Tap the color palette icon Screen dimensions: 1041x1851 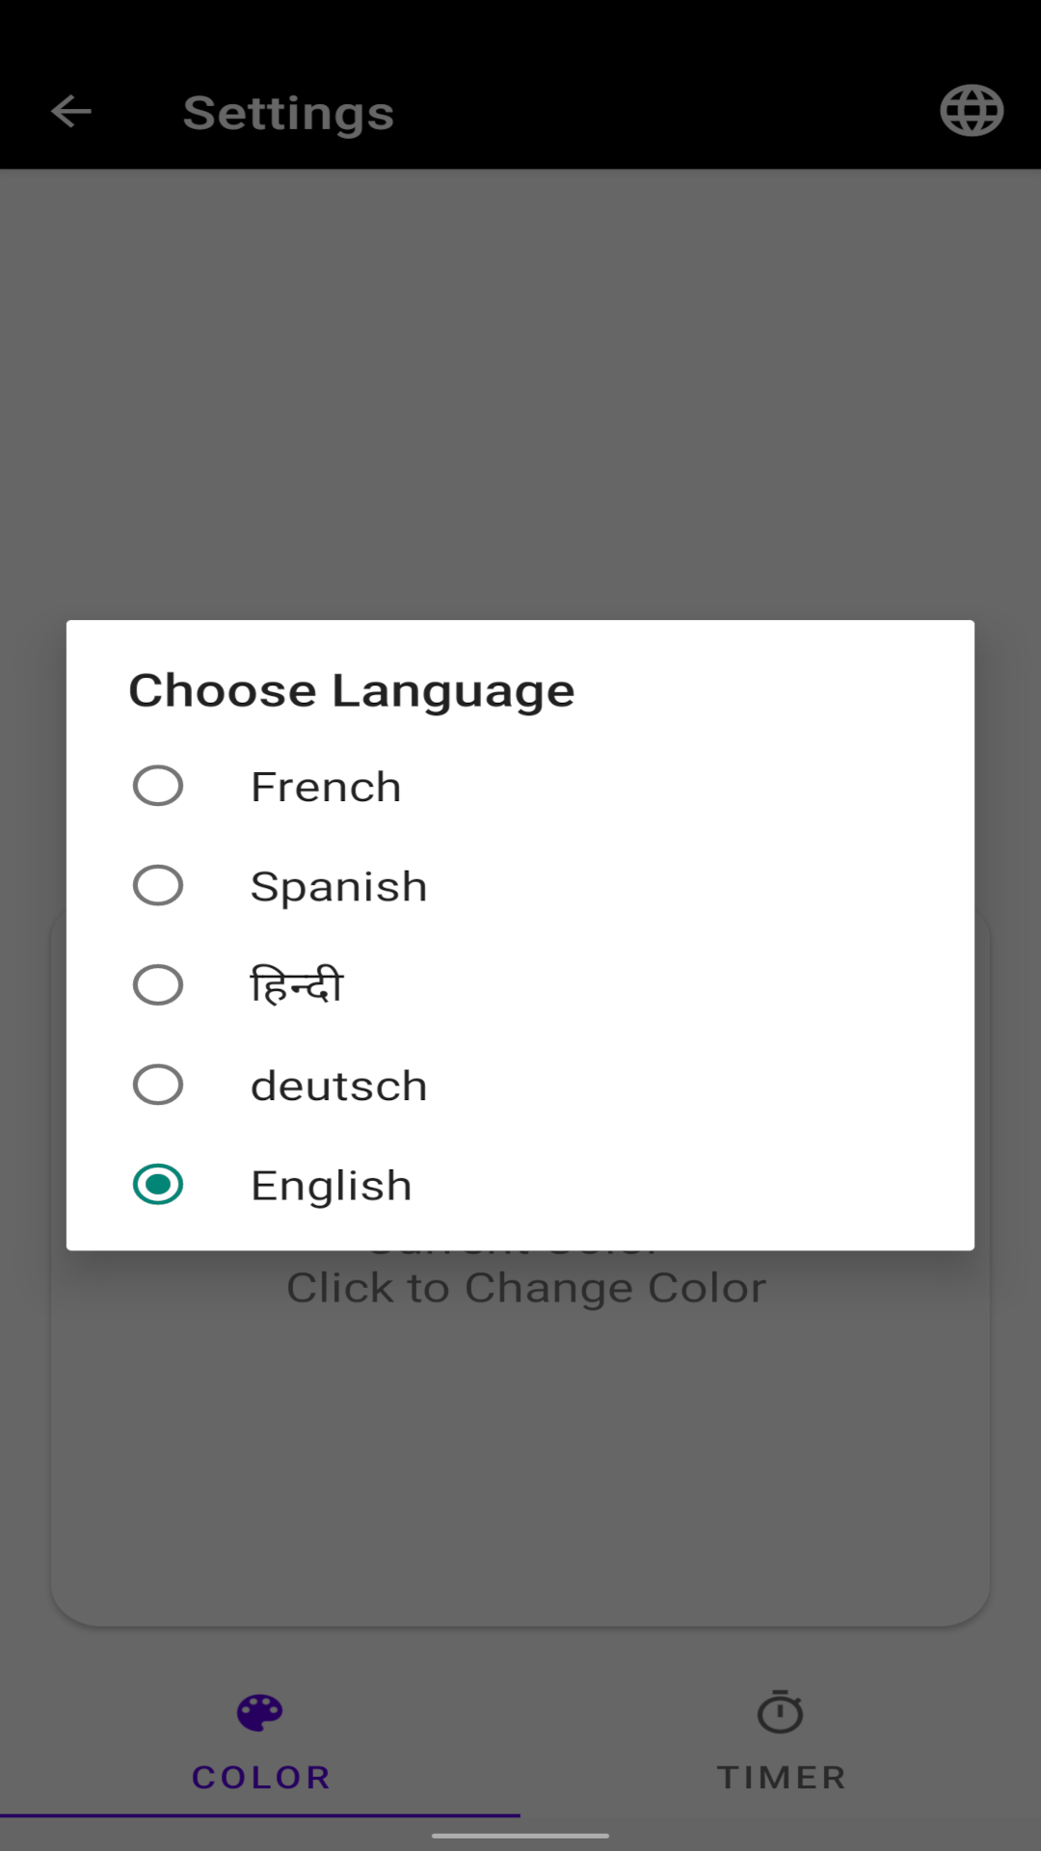click(x=260, y=1713)
